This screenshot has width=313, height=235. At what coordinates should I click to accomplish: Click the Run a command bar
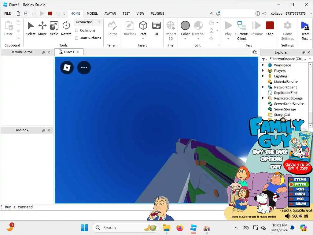pyautogui.click(x=114, y=207)
